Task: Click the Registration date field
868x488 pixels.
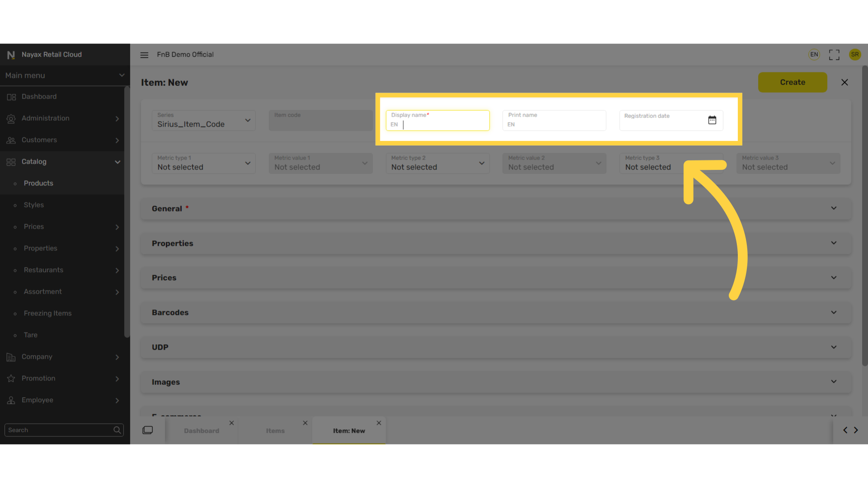Action: (x=671, y=121)
